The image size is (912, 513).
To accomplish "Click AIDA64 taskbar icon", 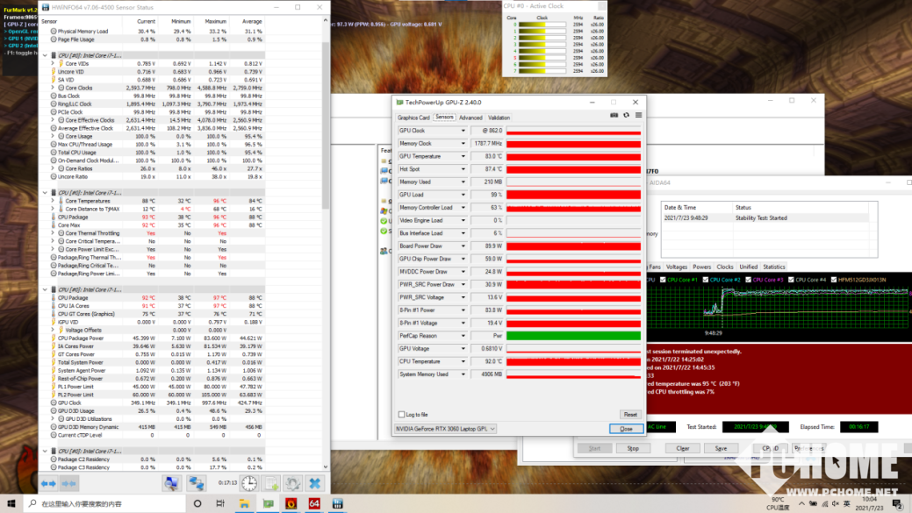I will pyautogui.click(x=314, y=503).
